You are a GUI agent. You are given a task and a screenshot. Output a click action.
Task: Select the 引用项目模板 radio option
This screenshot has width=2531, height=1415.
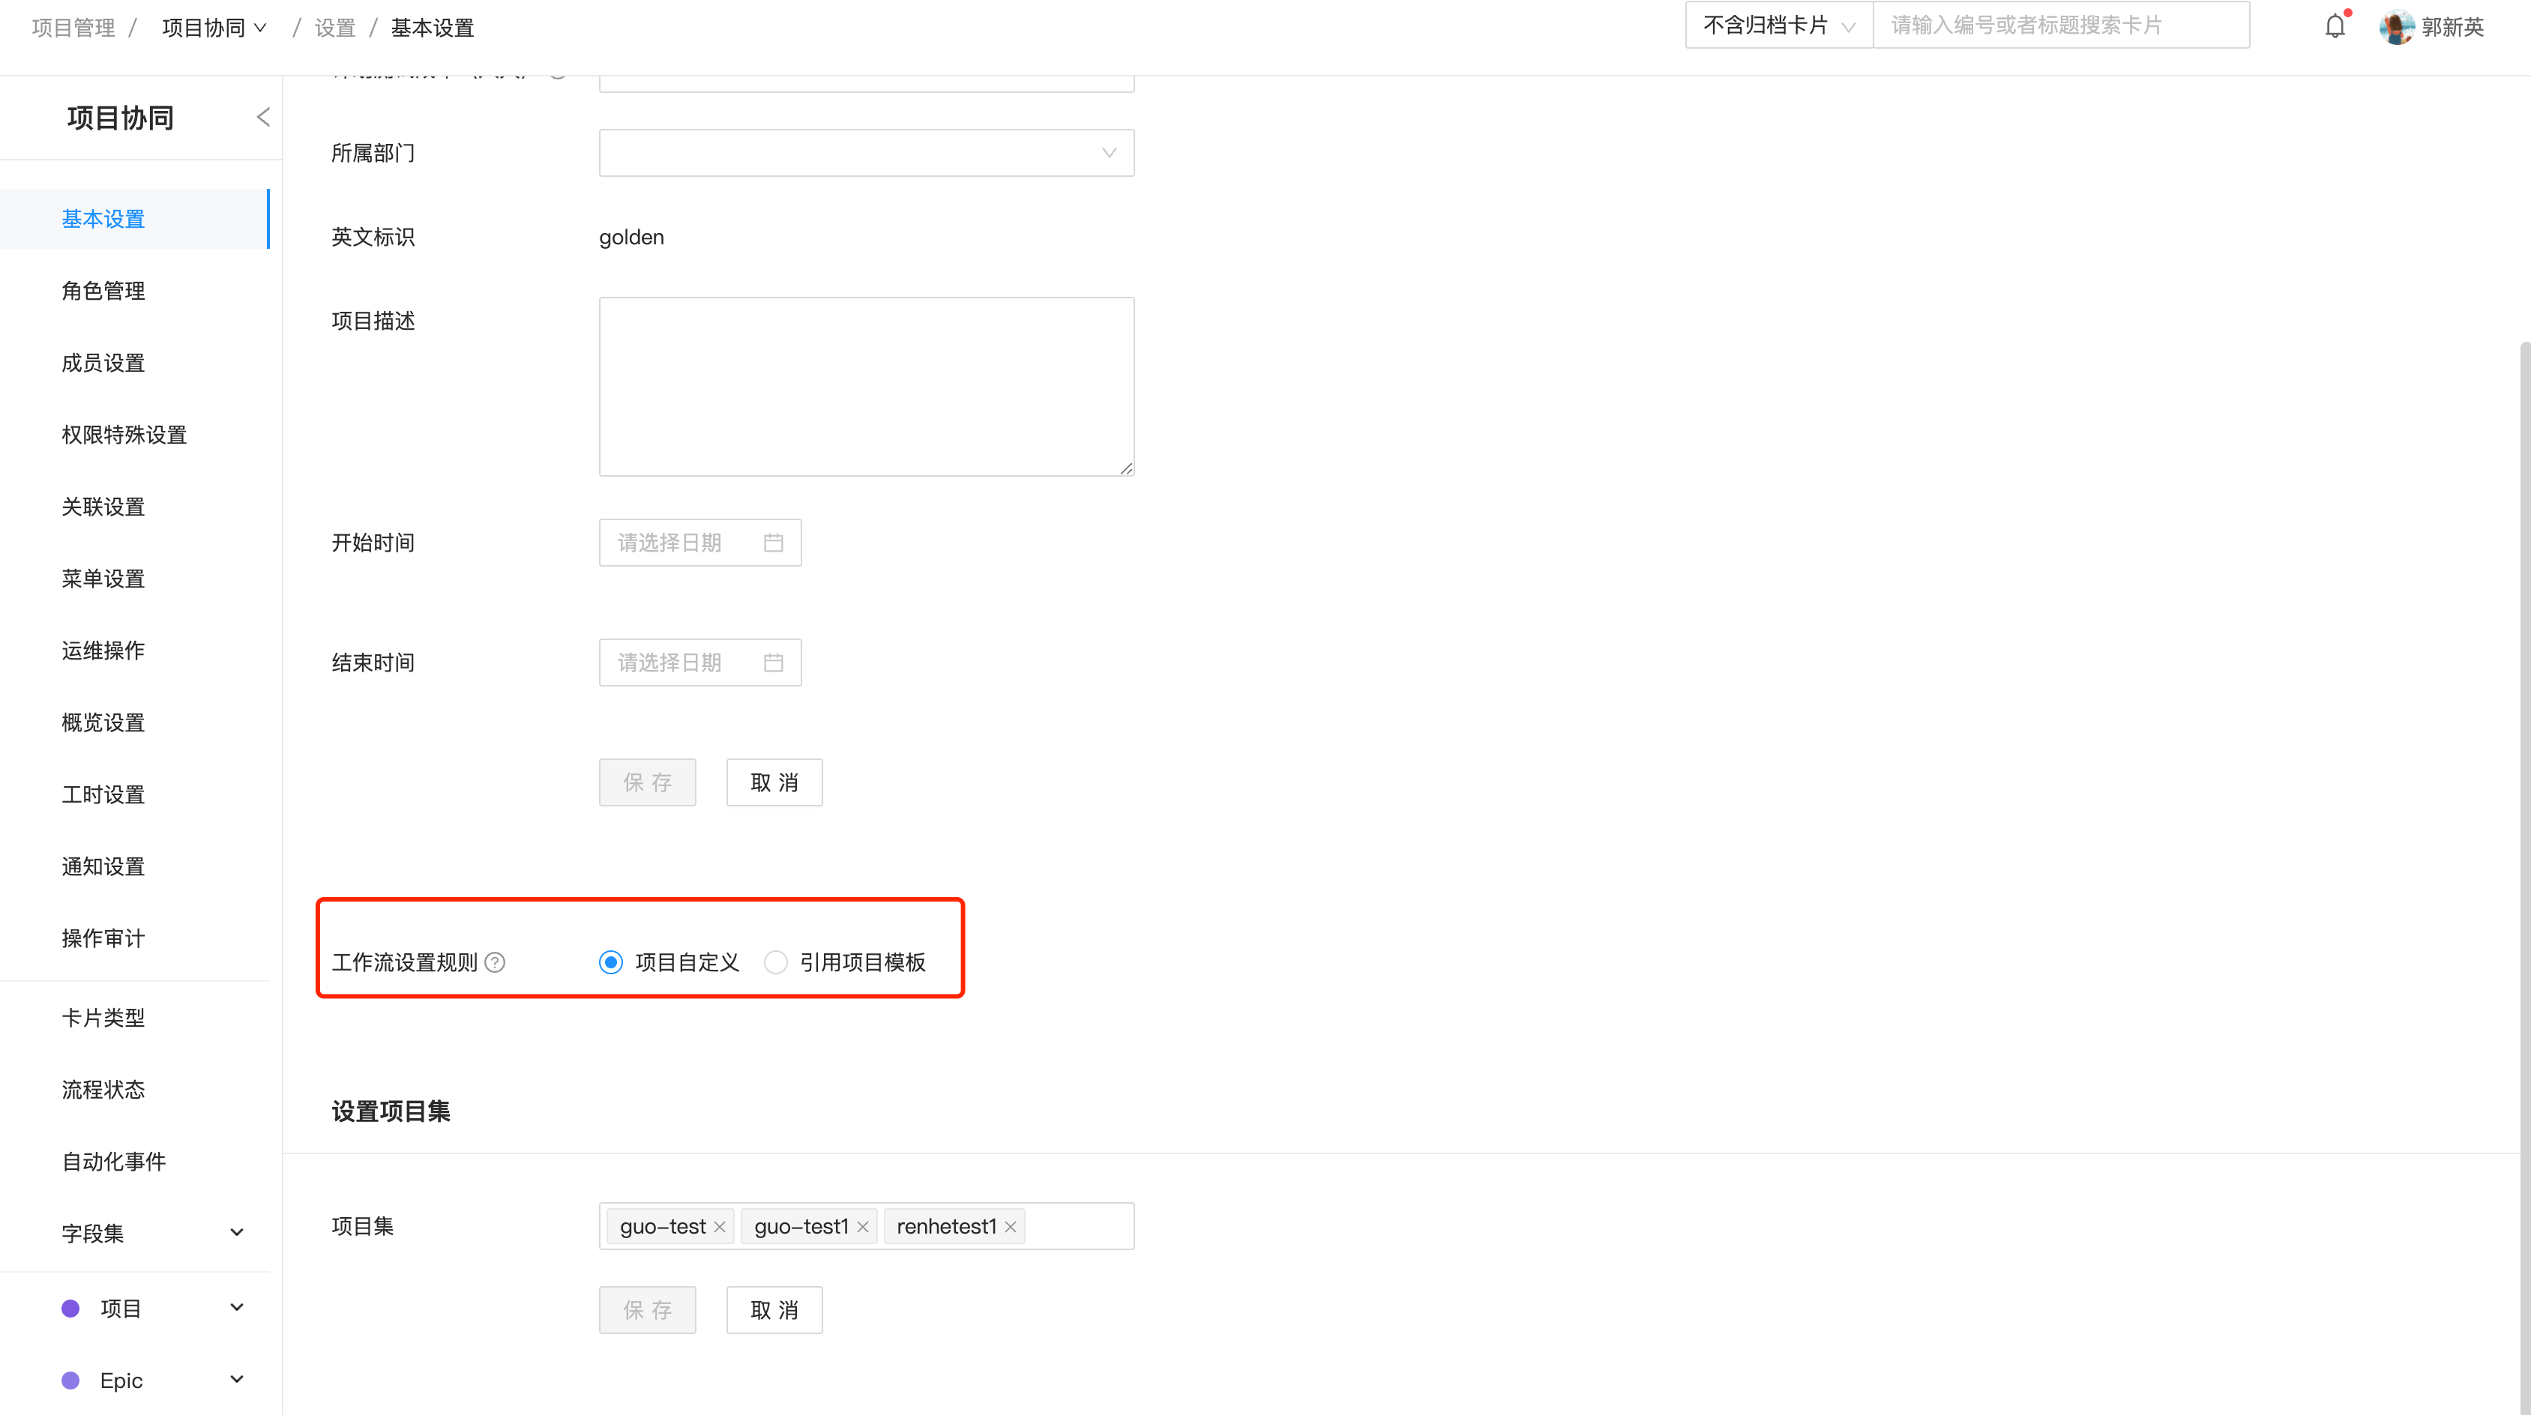tap(775, 962)
